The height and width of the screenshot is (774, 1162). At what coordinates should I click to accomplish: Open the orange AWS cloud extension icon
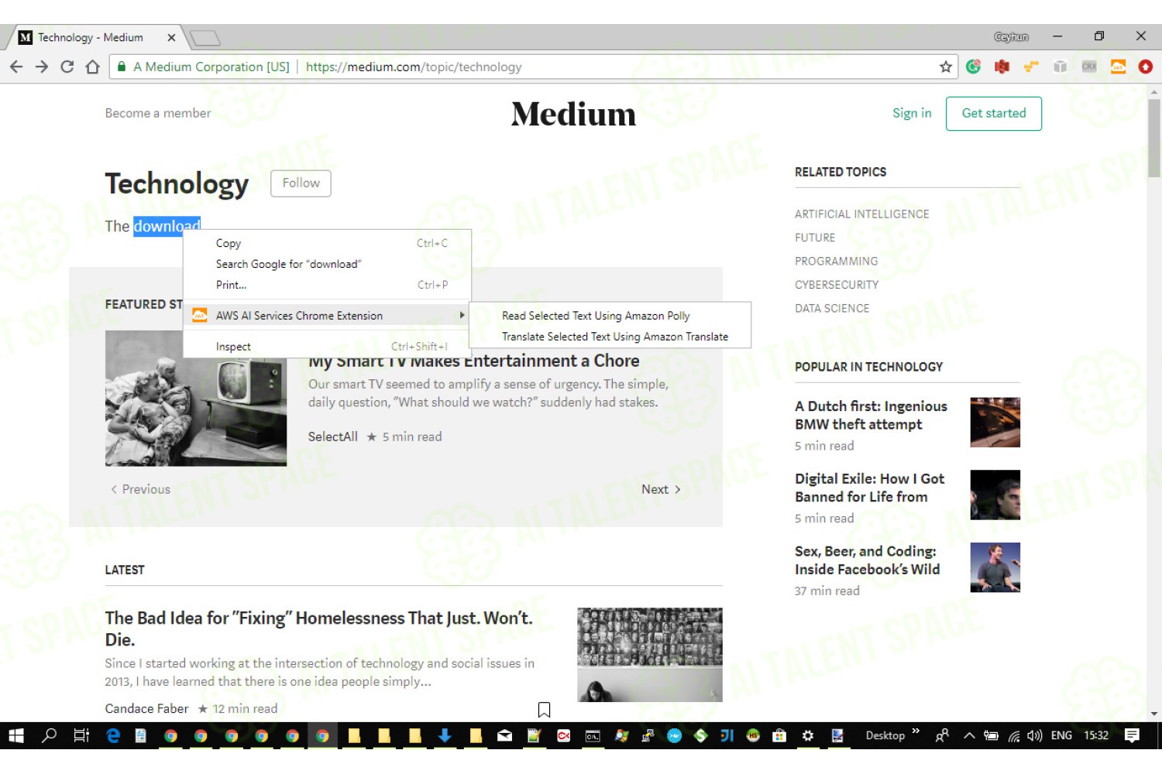1118,67
